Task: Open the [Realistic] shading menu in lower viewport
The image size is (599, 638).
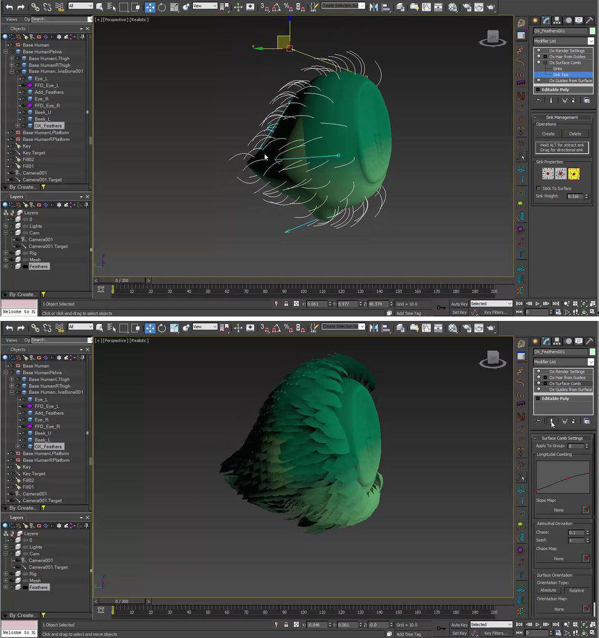Action: point(140,341)
